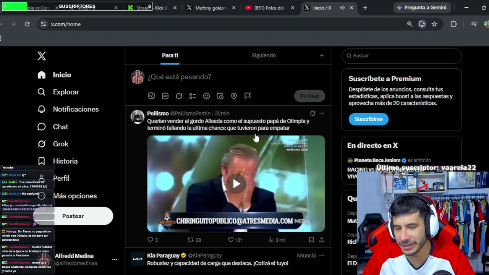
Task: Reply to Pollismo's post
Action: (x=152, y=240)
